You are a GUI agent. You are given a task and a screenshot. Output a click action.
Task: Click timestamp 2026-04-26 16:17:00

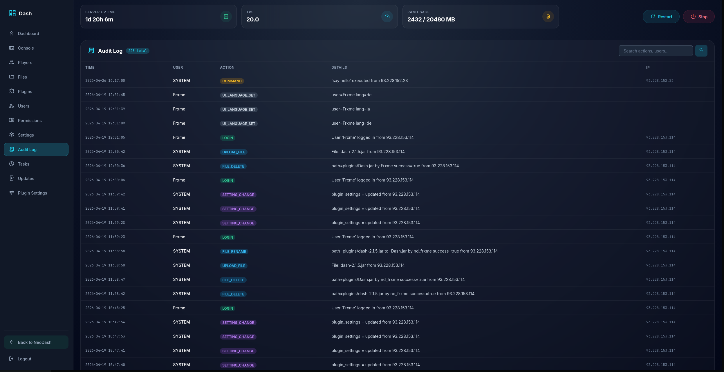click(x=105, y=81)
